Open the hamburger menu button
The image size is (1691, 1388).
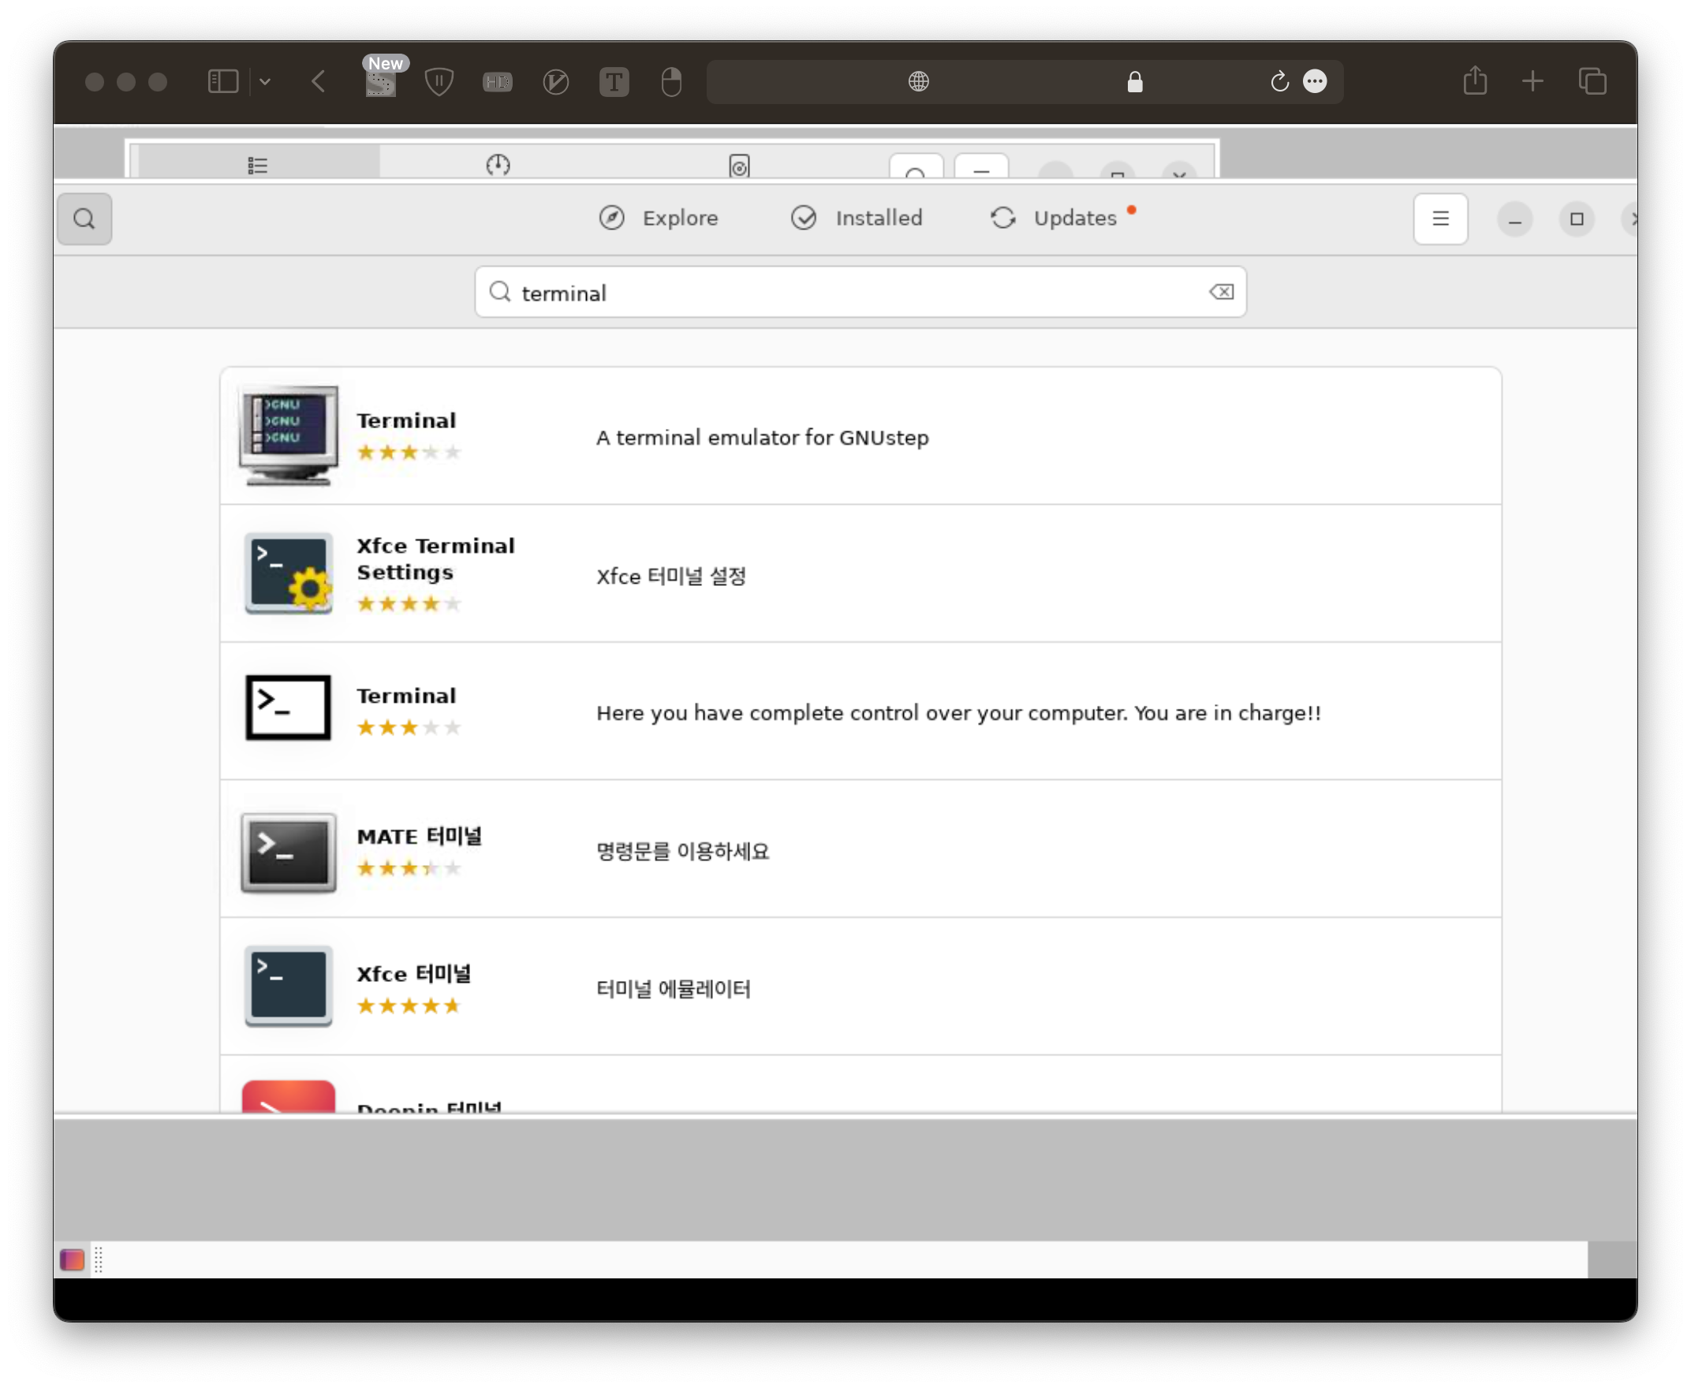coord(1440,218)
